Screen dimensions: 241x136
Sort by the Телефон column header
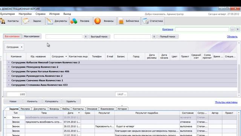pyautogui.click(x=97, y=56)
